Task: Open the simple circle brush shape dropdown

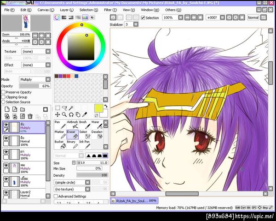Action: (x=87, y=182)
